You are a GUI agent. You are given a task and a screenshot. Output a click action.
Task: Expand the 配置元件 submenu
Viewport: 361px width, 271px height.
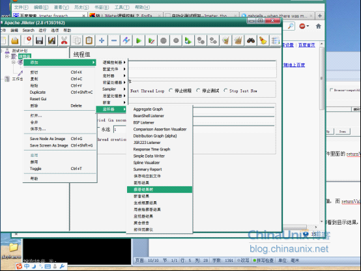pos(114,69)
